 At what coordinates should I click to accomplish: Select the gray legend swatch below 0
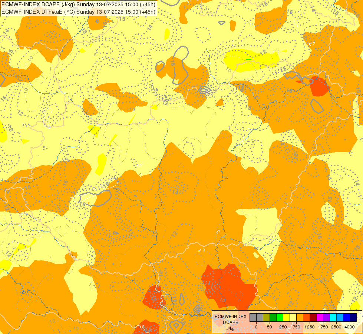point(253,318)
